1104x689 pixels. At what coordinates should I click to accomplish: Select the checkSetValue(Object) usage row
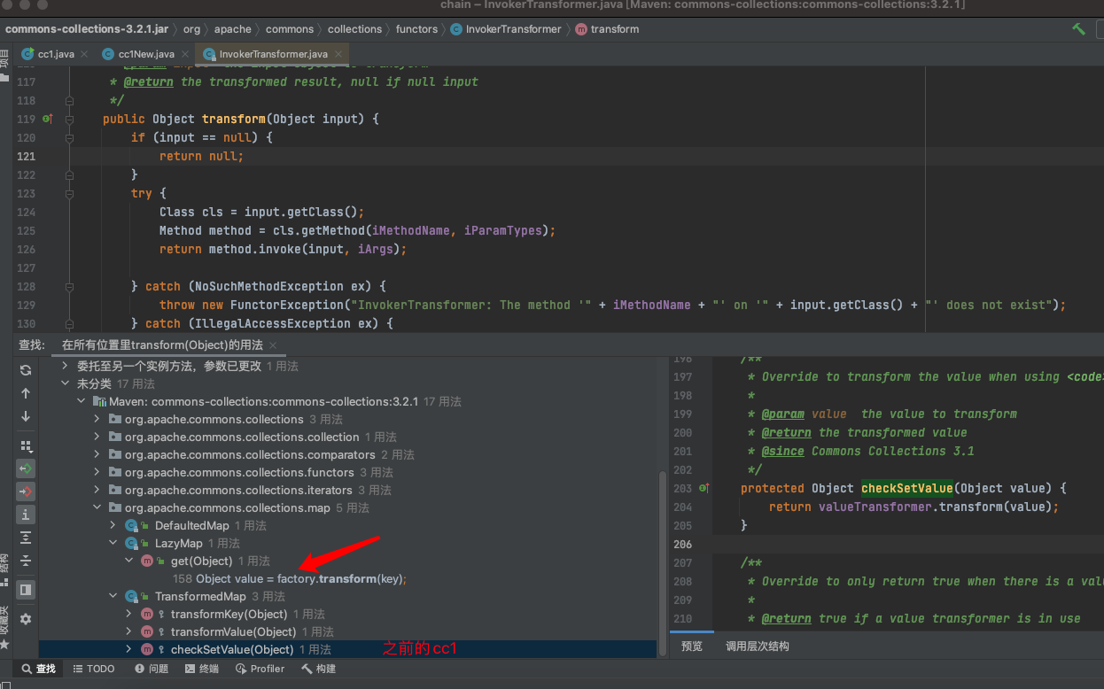point(348,649)
